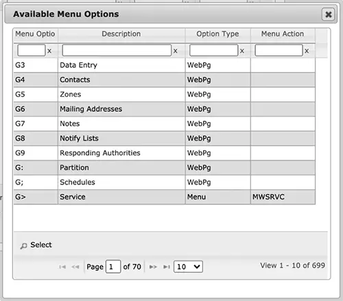Open the rows-per-page dropdown showing 10
This screenshot has width=343, height=301.
188,267
